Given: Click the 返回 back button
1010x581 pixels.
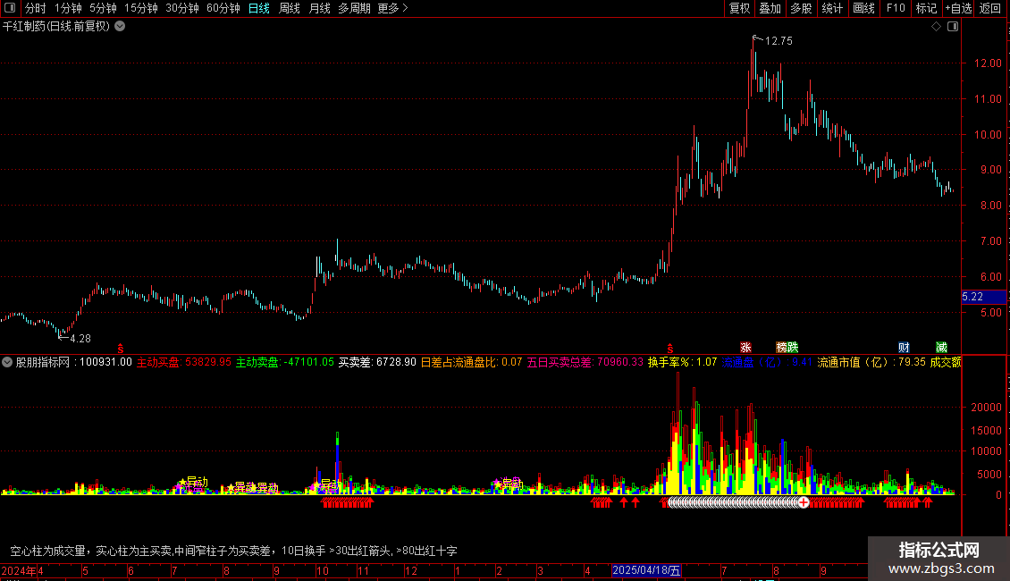Looking at the screenshot, I should coord(990,8).
